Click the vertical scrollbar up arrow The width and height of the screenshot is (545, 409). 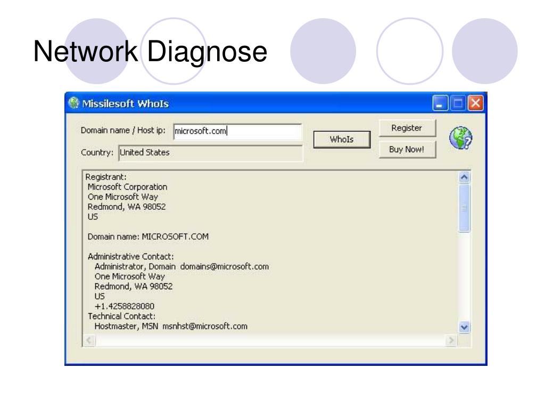tap(464, 177)
